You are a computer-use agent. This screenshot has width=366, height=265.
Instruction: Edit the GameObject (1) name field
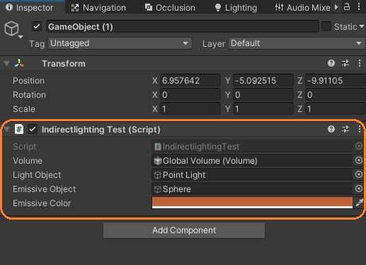point(183,26)
